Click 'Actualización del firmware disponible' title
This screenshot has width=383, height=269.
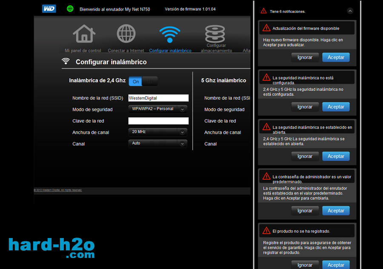(306, 28)
